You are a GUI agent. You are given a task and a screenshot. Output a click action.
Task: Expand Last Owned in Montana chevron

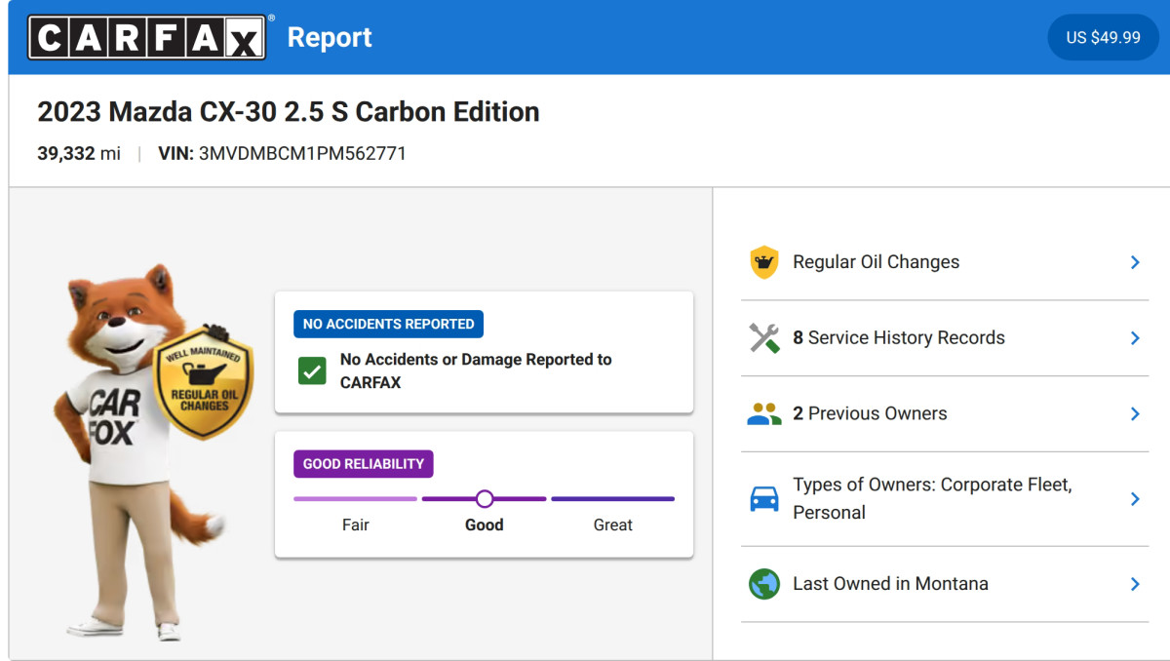(1135, 584)
